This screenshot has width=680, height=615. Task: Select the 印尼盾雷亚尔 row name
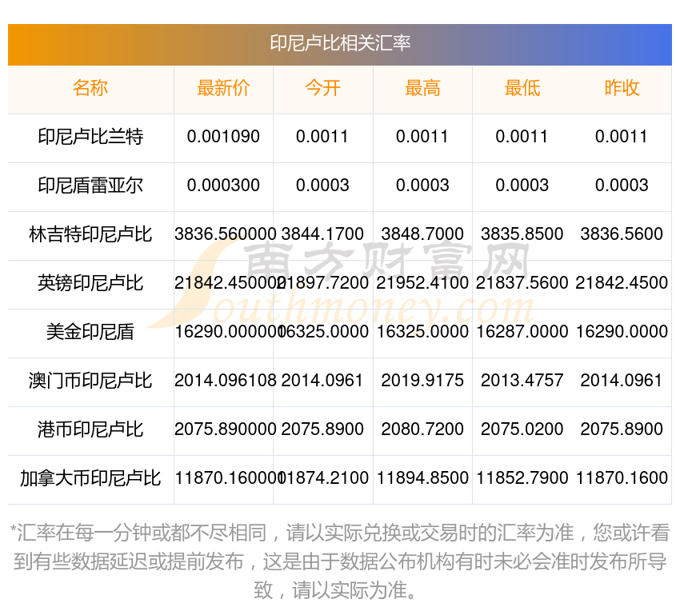(90, 186)
